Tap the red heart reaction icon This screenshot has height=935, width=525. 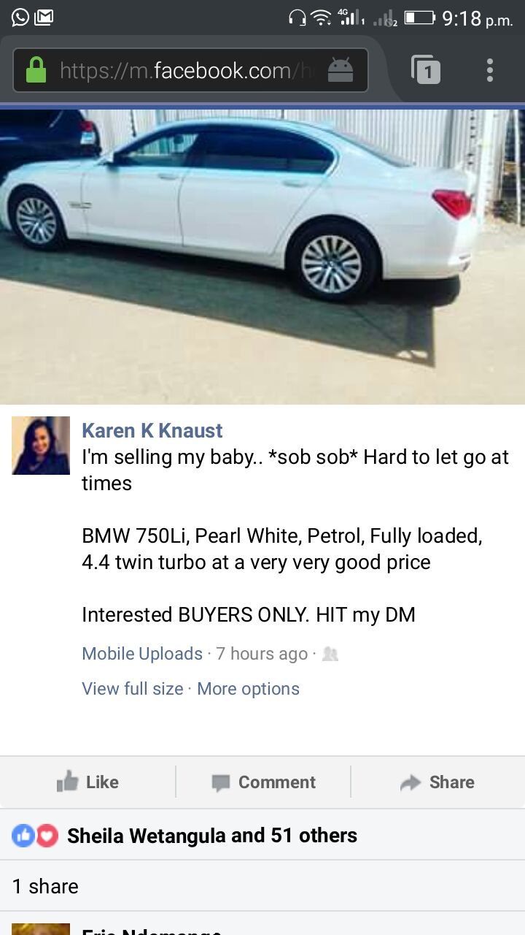click(47, 836)
